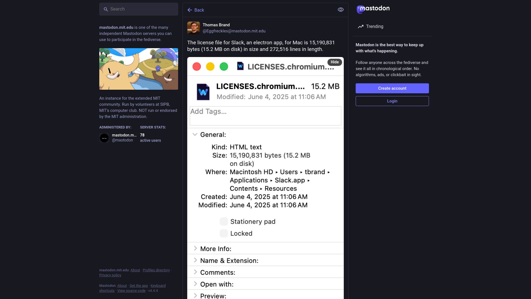Click the Mastodon About footer link

pos(122,286)
